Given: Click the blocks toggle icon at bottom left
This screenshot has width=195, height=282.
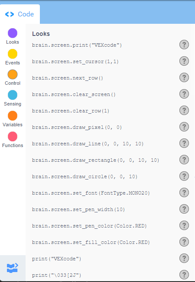Looking at the screenshot, I should tap(13, 268).
